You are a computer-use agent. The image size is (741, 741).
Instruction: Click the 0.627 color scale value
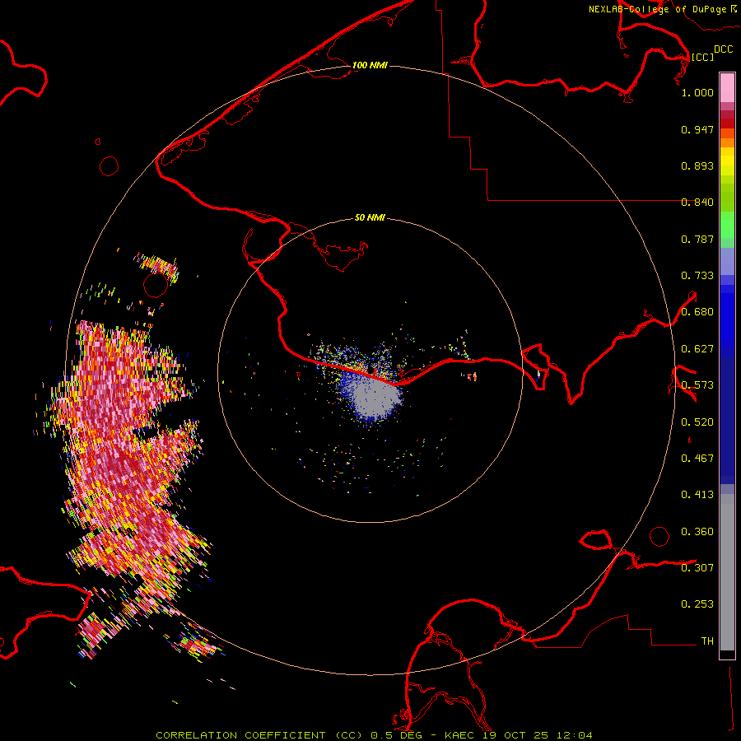697,349
